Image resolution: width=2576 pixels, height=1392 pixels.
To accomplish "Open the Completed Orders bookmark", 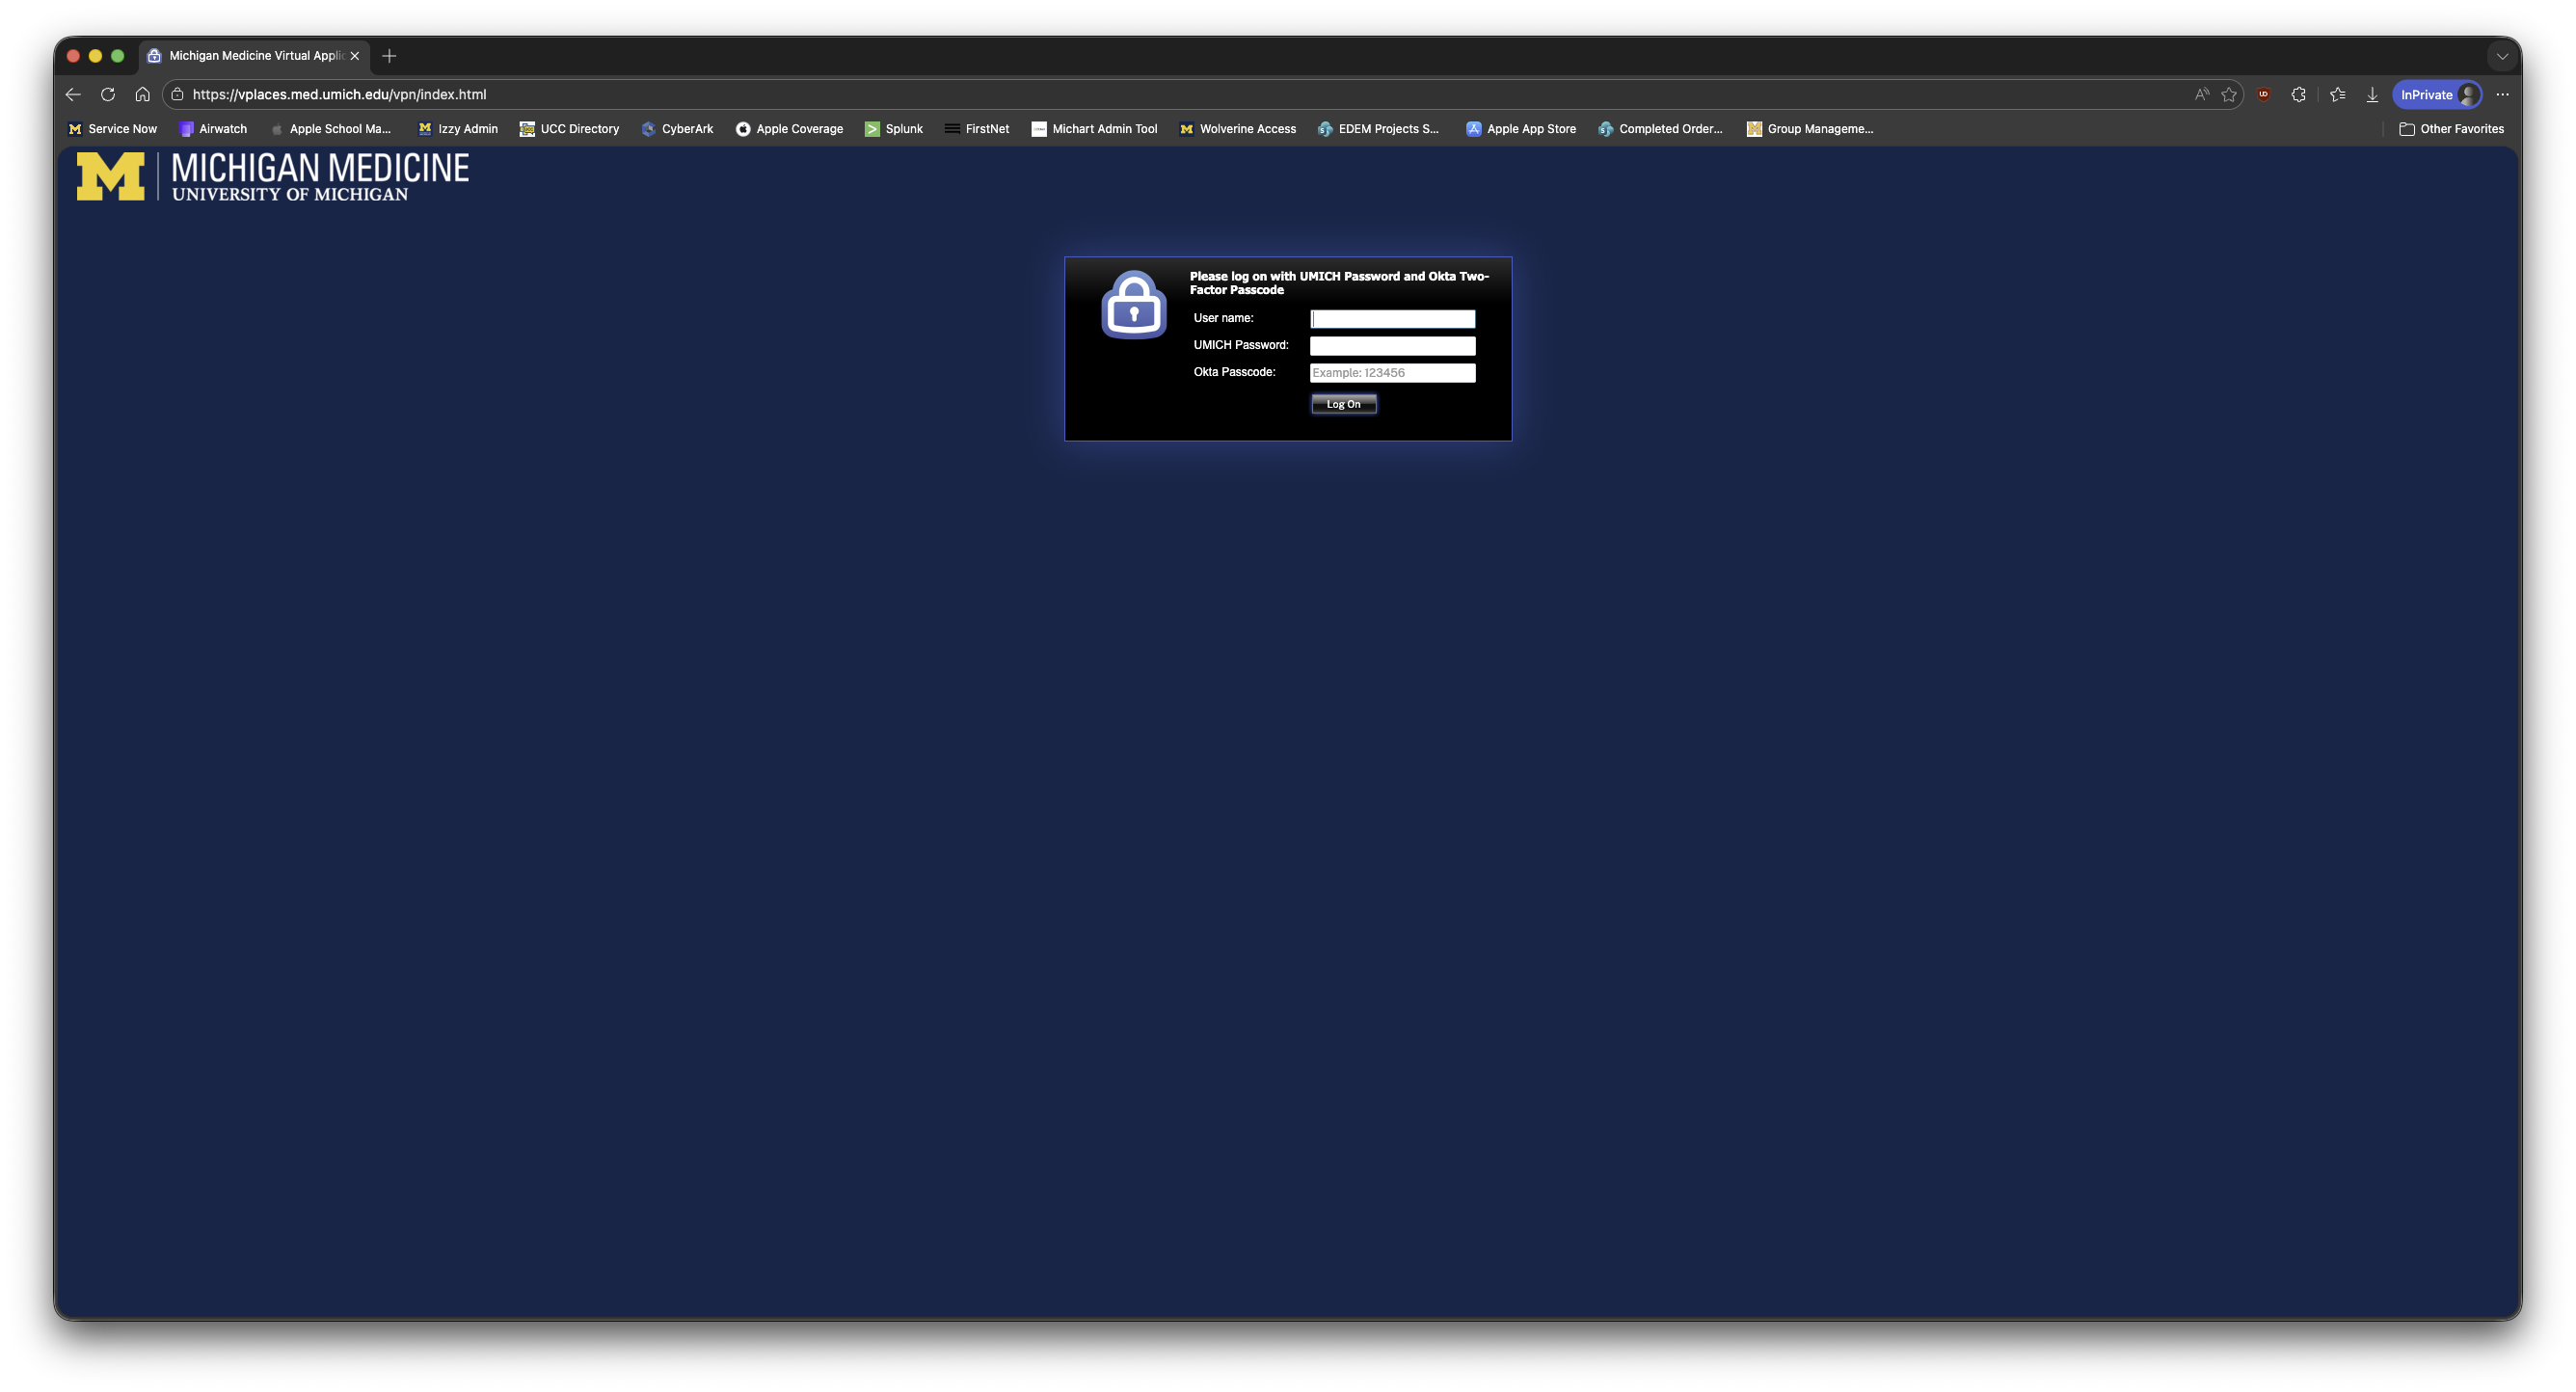I will (1661, 129).
